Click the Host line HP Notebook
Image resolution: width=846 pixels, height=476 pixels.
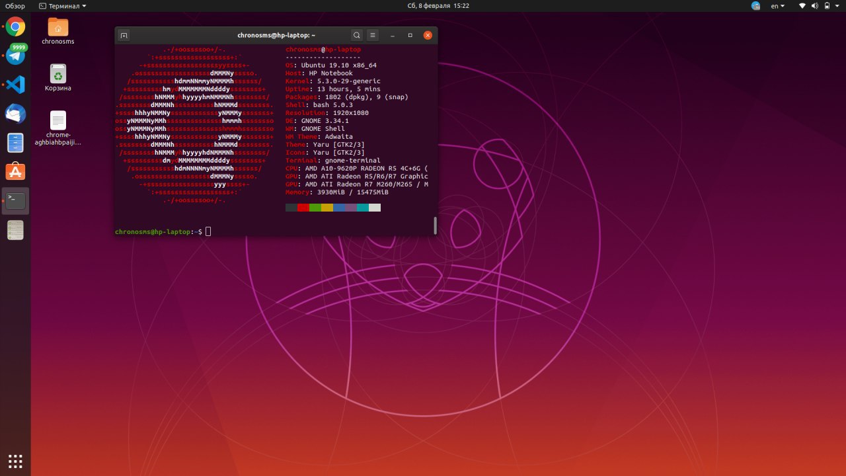[319, 73]
